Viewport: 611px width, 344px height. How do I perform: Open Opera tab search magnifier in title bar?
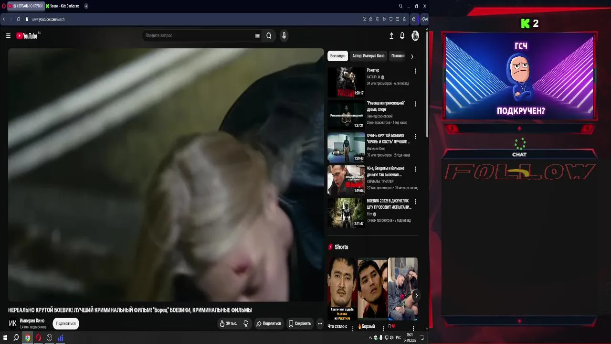400,6
